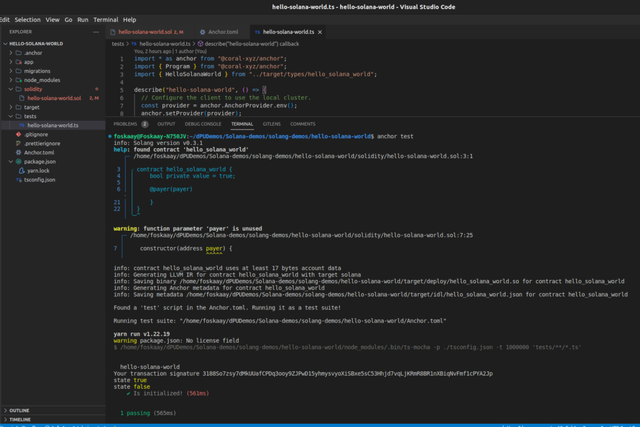Click the .gitignore git icon

(x=18, y=134)
